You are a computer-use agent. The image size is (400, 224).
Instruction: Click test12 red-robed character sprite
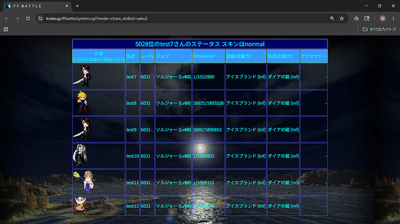(80, 205)
